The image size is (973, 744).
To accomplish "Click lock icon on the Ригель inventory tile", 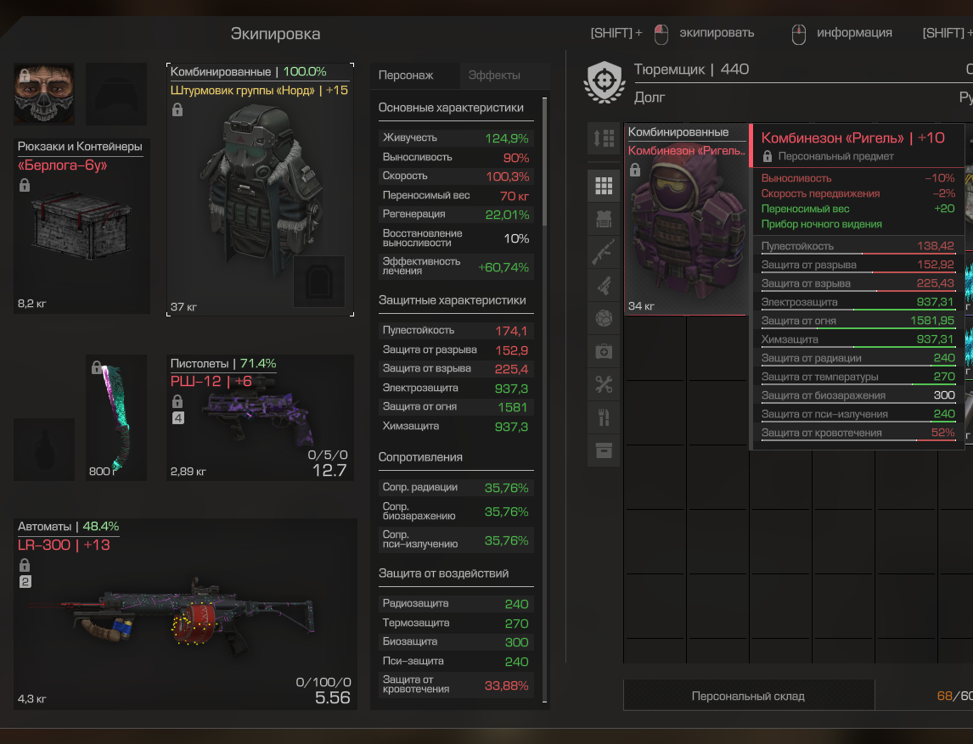I will point(635,170).
